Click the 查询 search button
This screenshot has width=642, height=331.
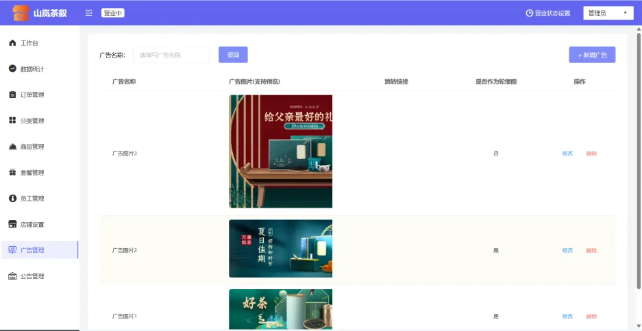[x=233, y=55]
